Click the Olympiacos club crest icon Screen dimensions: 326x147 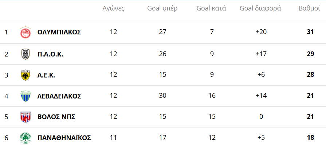click(25, 32)
